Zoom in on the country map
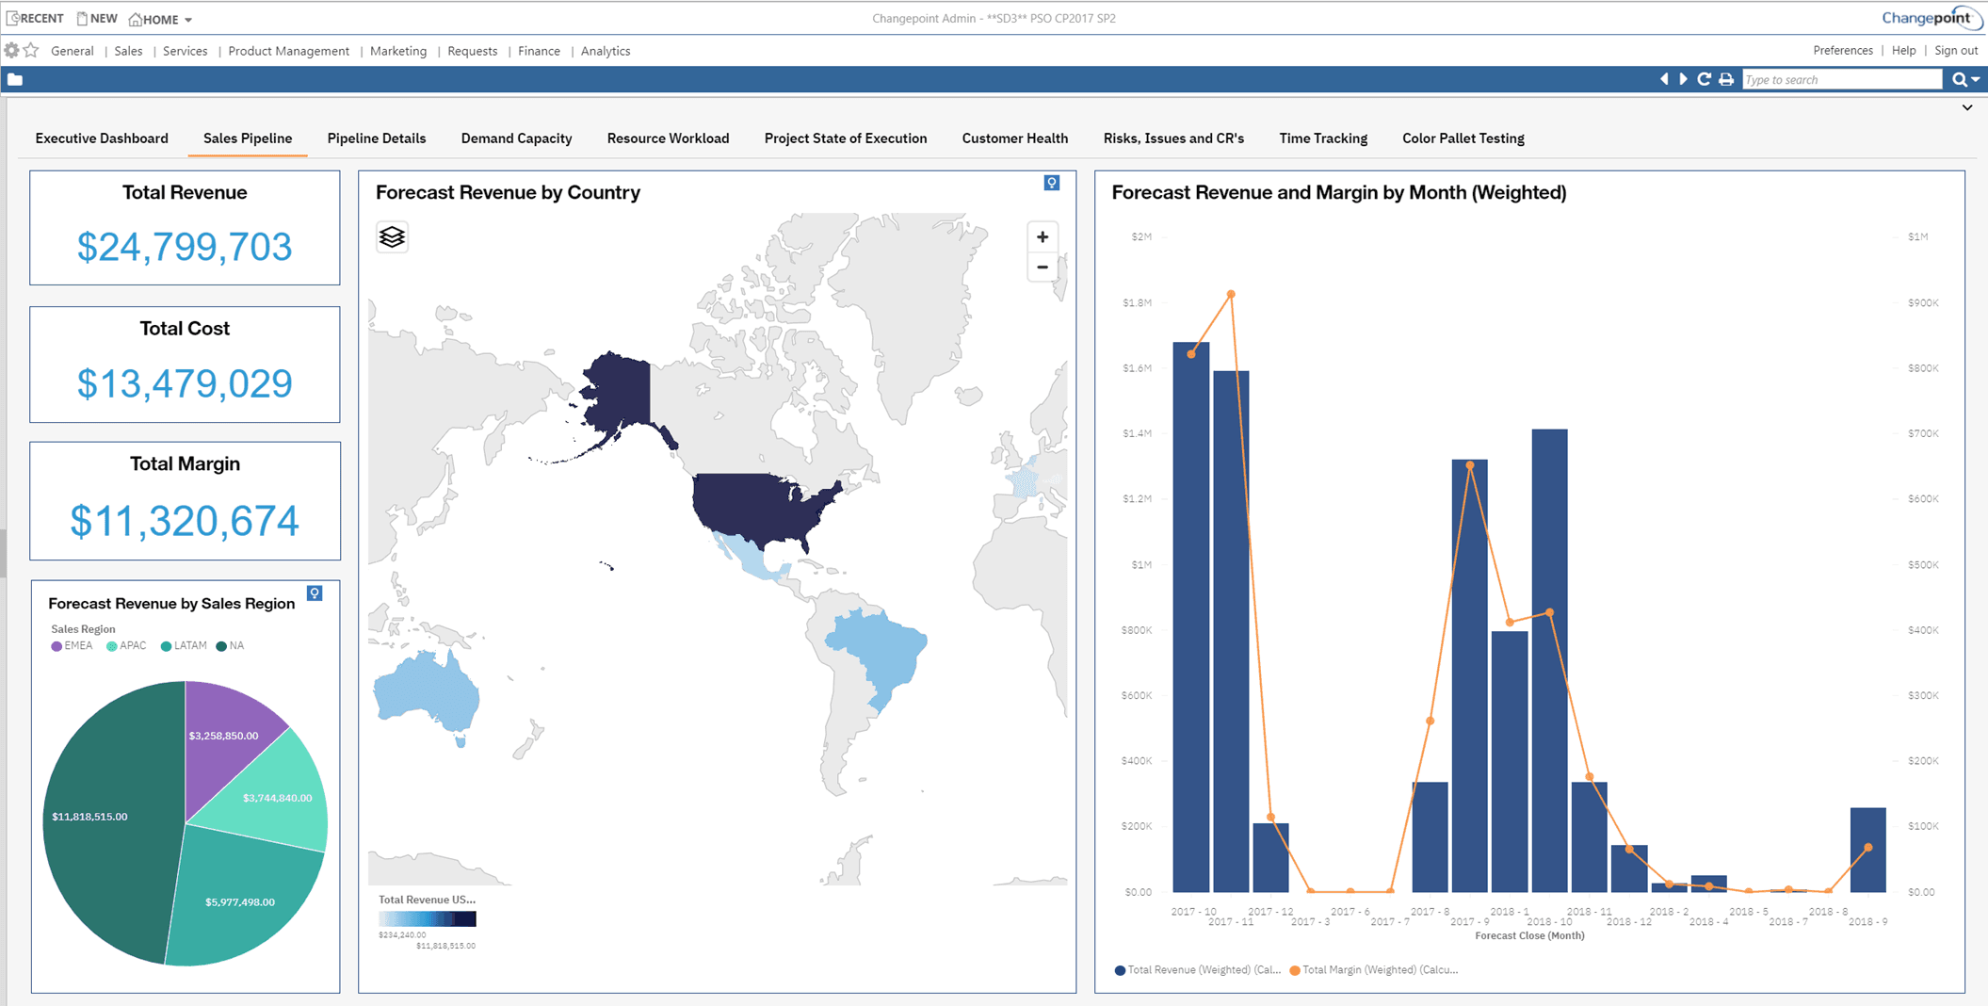This screenshot has width=1988, height=1006. click(1042, 237)
